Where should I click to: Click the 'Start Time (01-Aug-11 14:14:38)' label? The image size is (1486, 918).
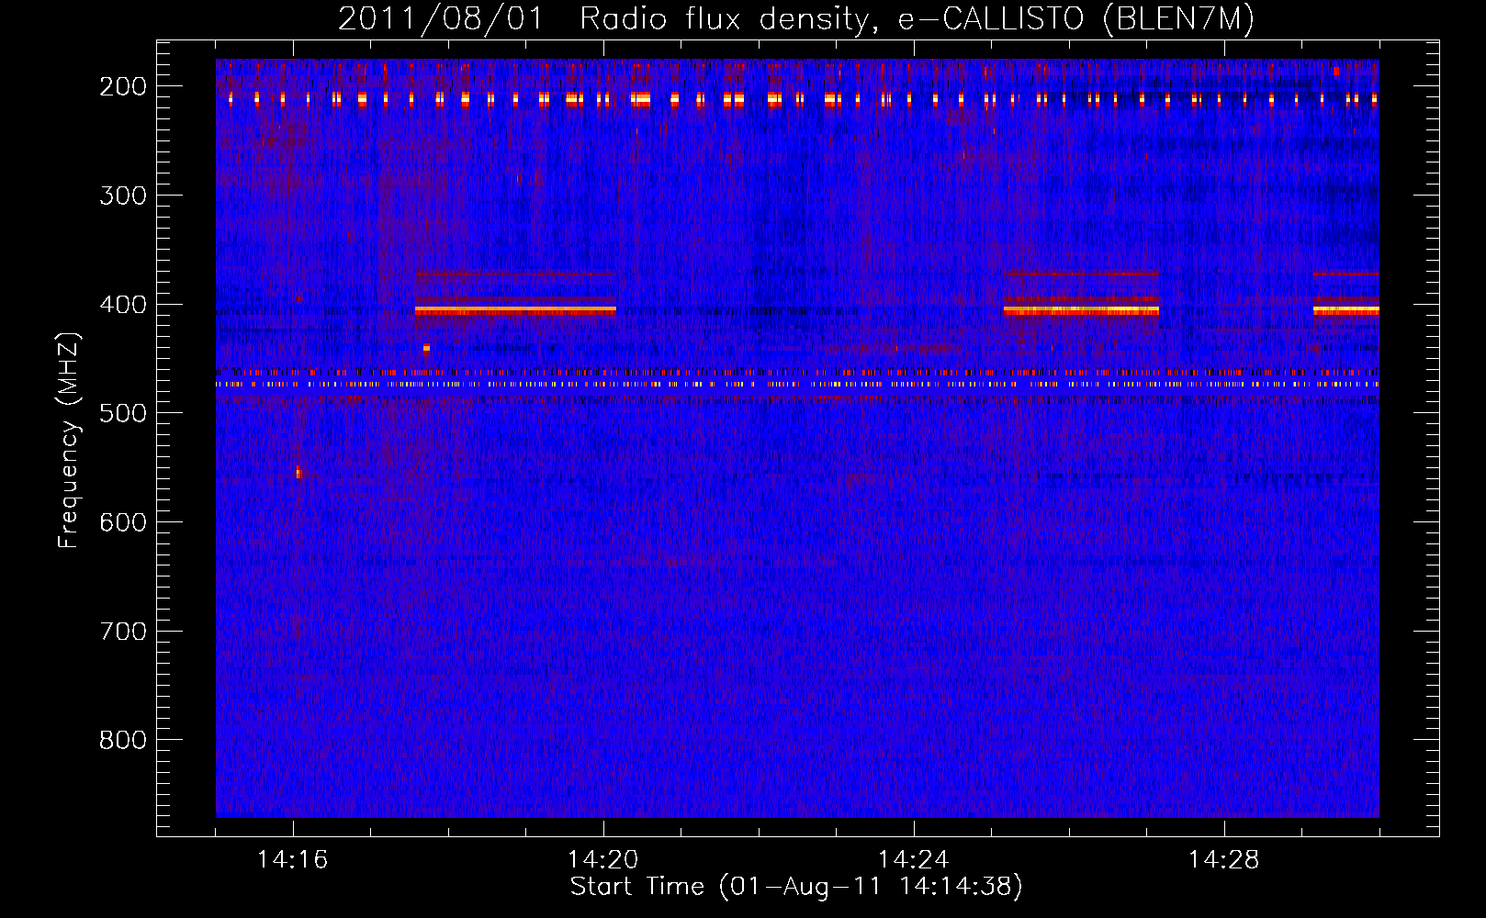(796, 887)
